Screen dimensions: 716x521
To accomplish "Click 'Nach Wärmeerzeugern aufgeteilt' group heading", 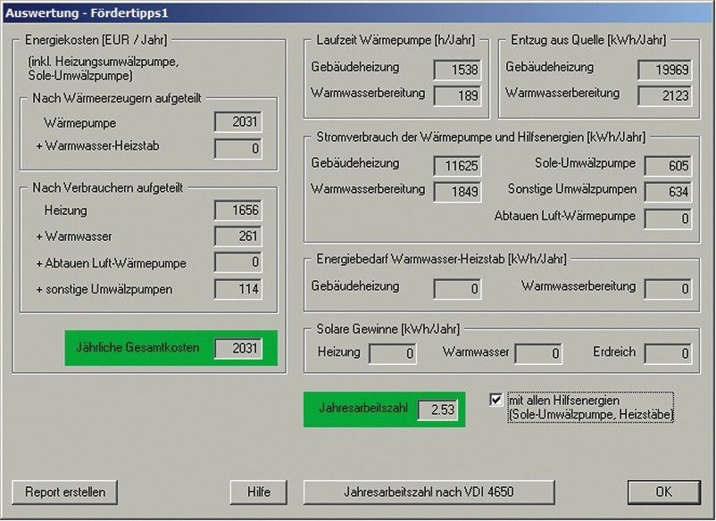I will (x=116, y=98).
